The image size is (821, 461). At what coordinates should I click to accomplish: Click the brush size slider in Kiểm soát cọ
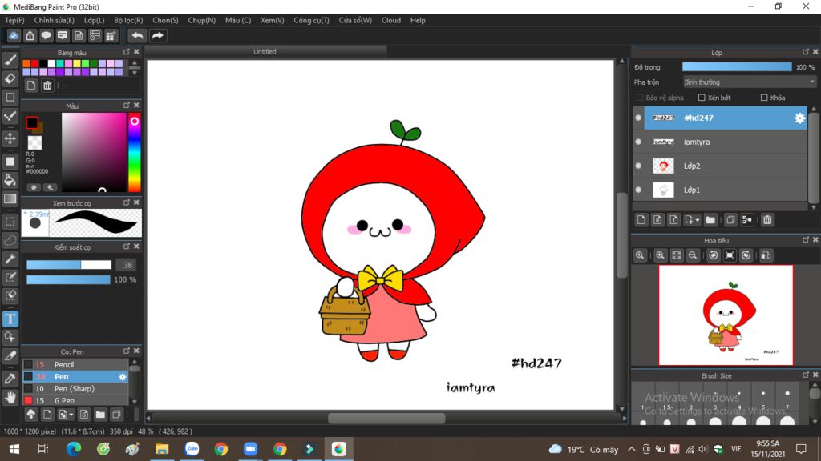click(x=69, y=265)
